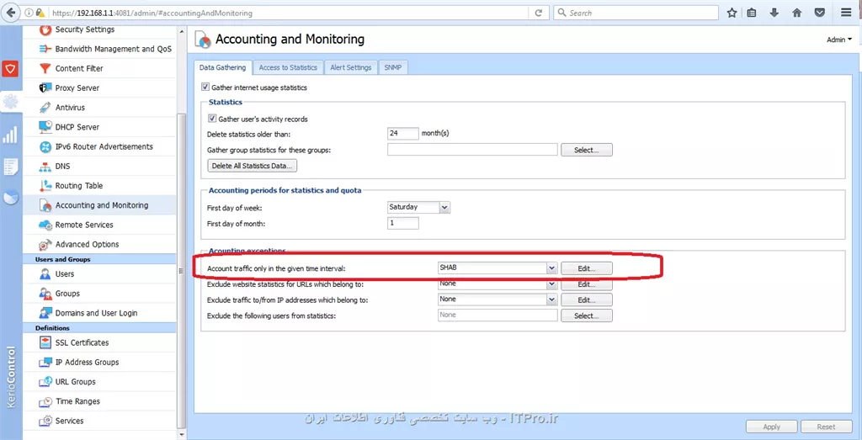Screen dimensions: 862x440
Task: Open the Firefox hamburger menu
Action: click(845, 13)
